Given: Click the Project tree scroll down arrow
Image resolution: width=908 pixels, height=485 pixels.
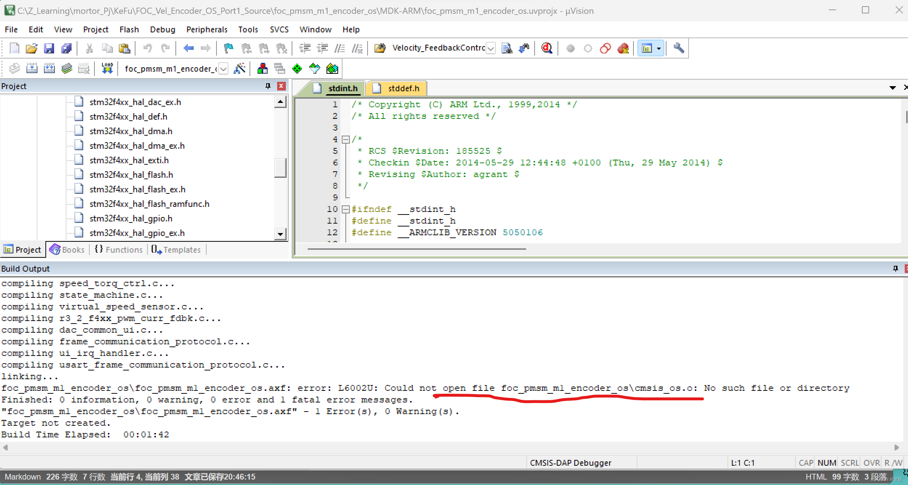Looking at the screenshot, I should point(280,234).
